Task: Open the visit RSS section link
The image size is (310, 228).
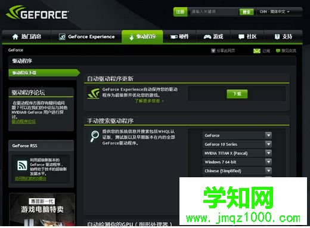Action: [30, 178]
